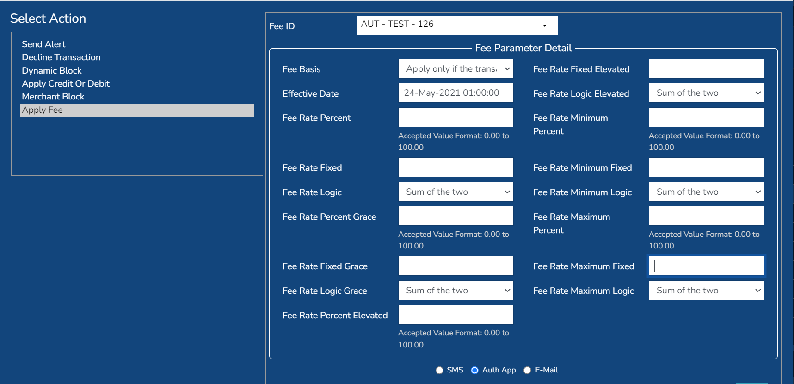Open the Fee Basis dropdown
The width and height of the screenshot is (794, 384).
(x=456, y=69)
